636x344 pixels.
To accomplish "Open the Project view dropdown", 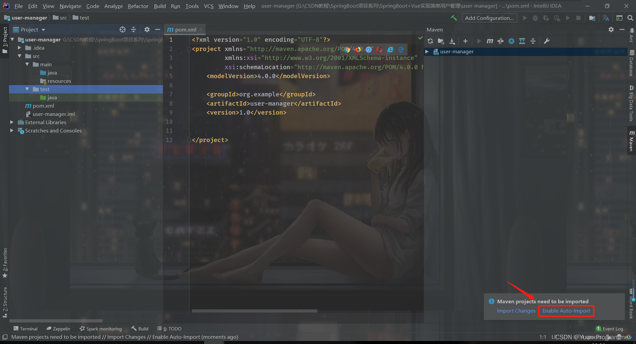I will [29, 30].
